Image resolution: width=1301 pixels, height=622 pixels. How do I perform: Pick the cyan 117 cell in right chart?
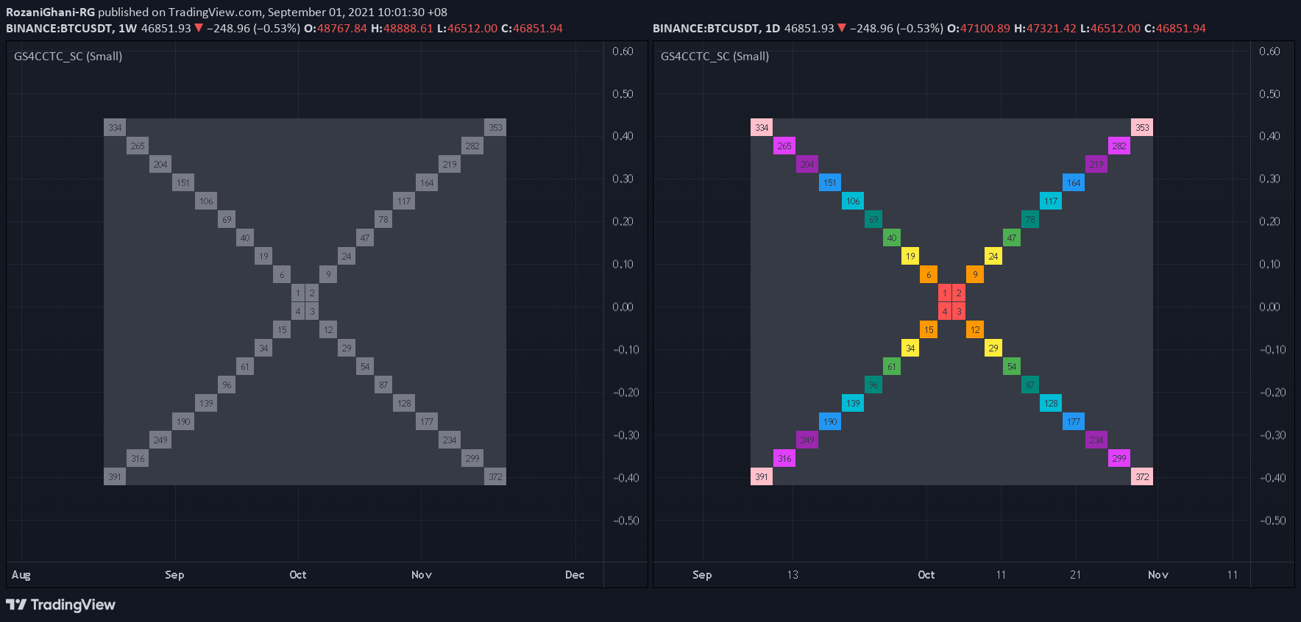click(1051, 201)
